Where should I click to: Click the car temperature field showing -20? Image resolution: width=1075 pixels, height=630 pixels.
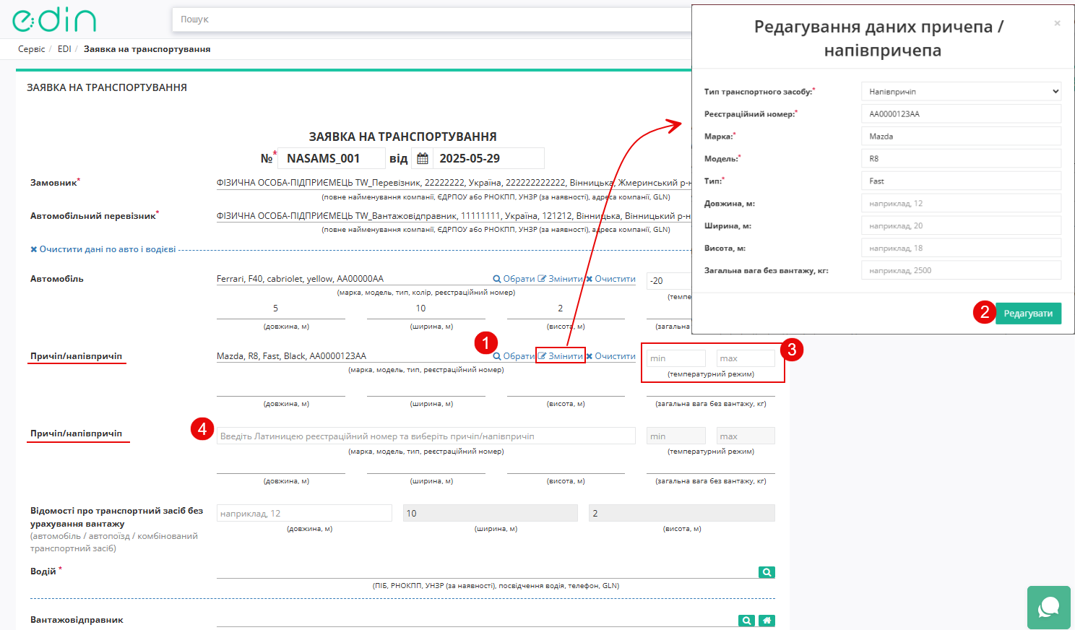[669, 281]
